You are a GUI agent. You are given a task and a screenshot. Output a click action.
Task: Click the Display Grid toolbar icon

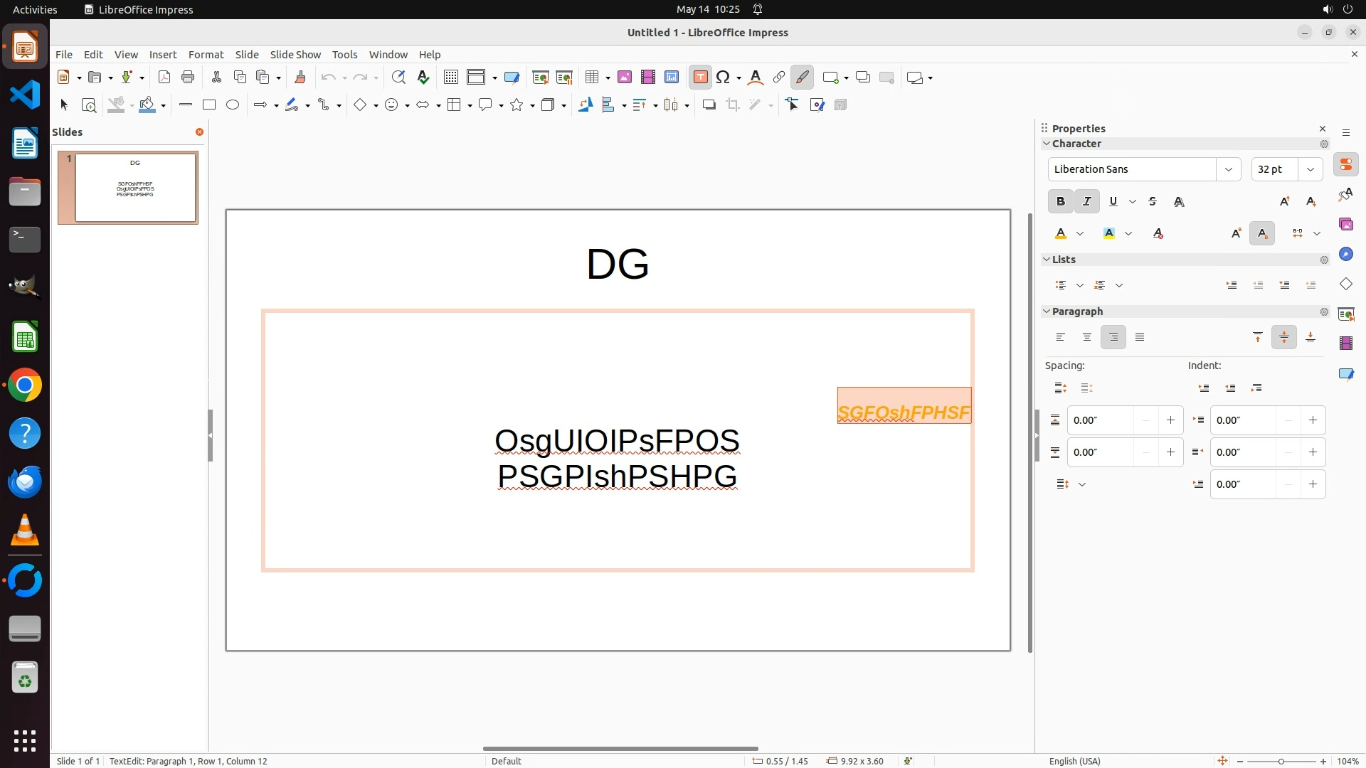point(450,78)
